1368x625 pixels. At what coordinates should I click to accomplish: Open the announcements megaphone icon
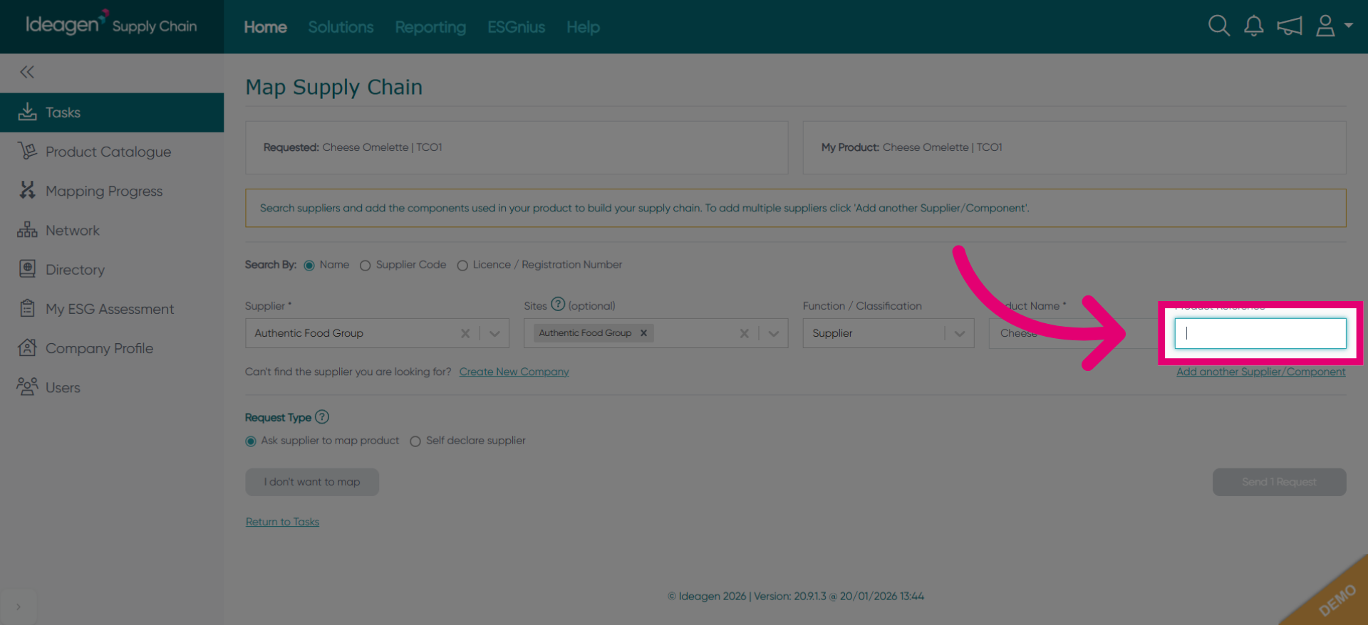click(x=1290, y=26)
